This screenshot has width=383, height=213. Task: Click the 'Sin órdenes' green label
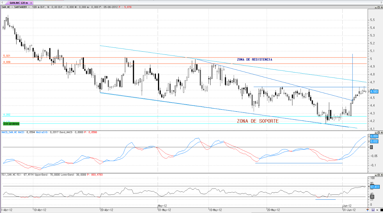(x=11, y=124)
